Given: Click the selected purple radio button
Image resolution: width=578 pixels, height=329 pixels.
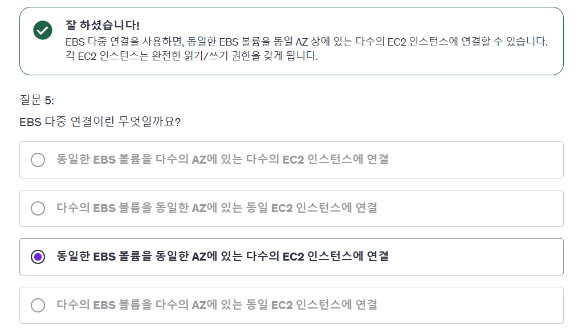Looking at the screenshot, I should click(38, 257).
